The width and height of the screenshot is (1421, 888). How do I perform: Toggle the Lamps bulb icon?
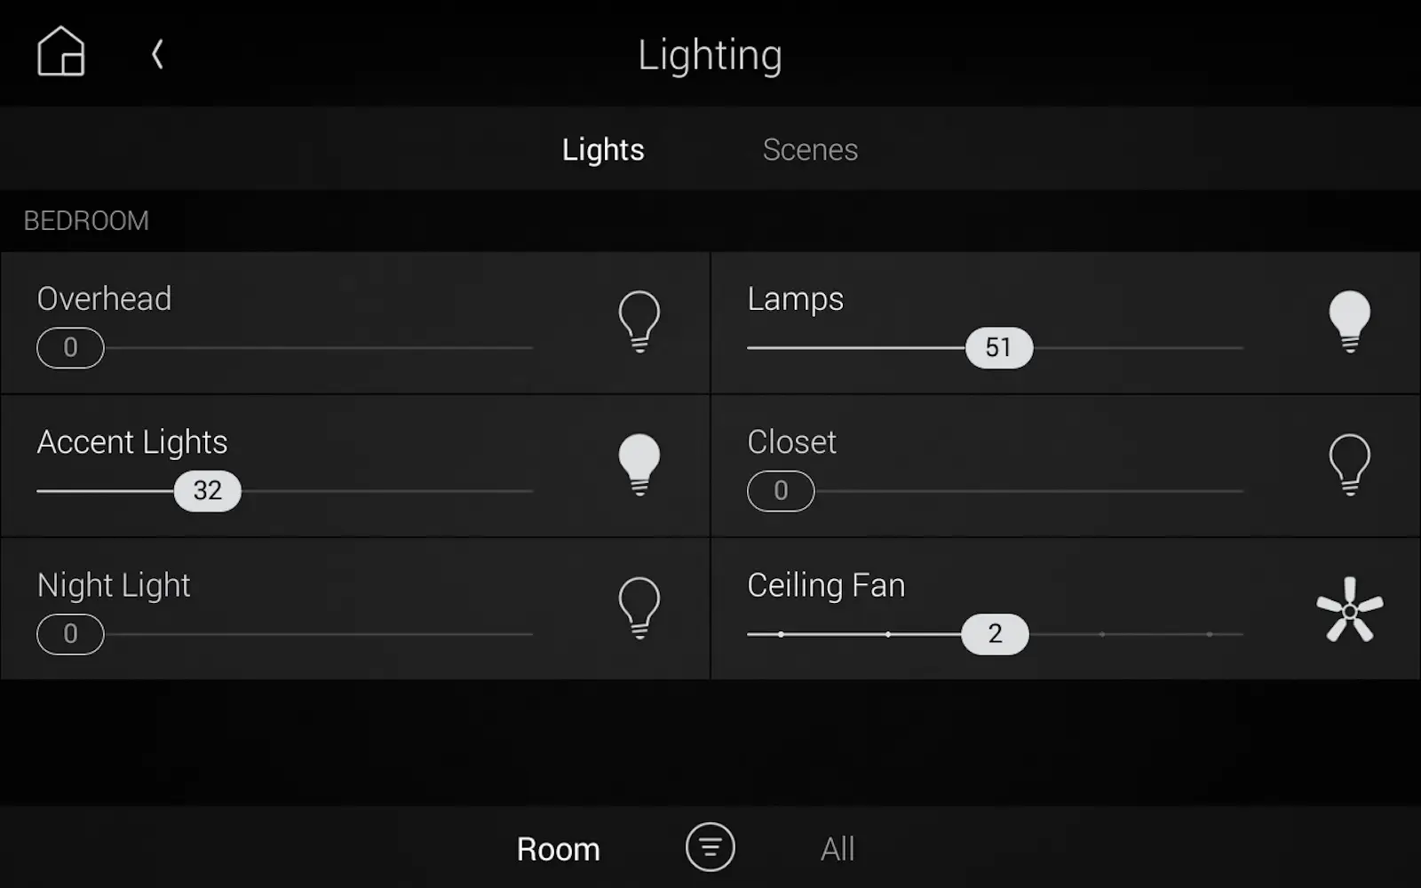(1350, 321)
